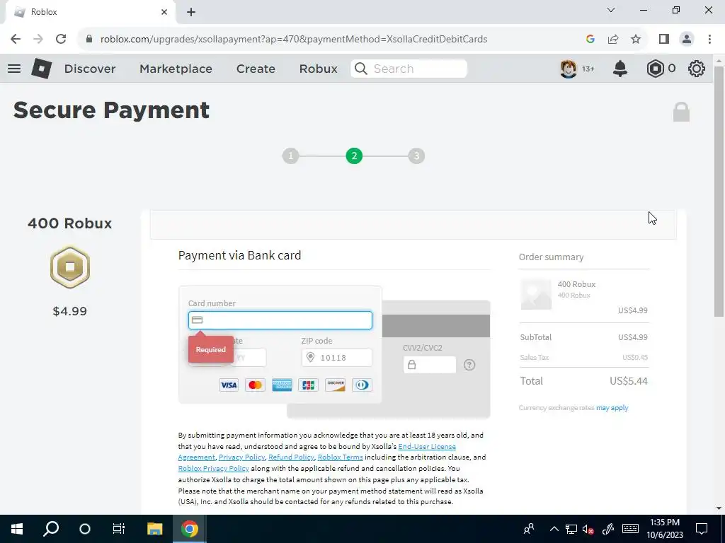Share this page via toolbar icon
Screen dimensions: 725x543
(613, 39)
